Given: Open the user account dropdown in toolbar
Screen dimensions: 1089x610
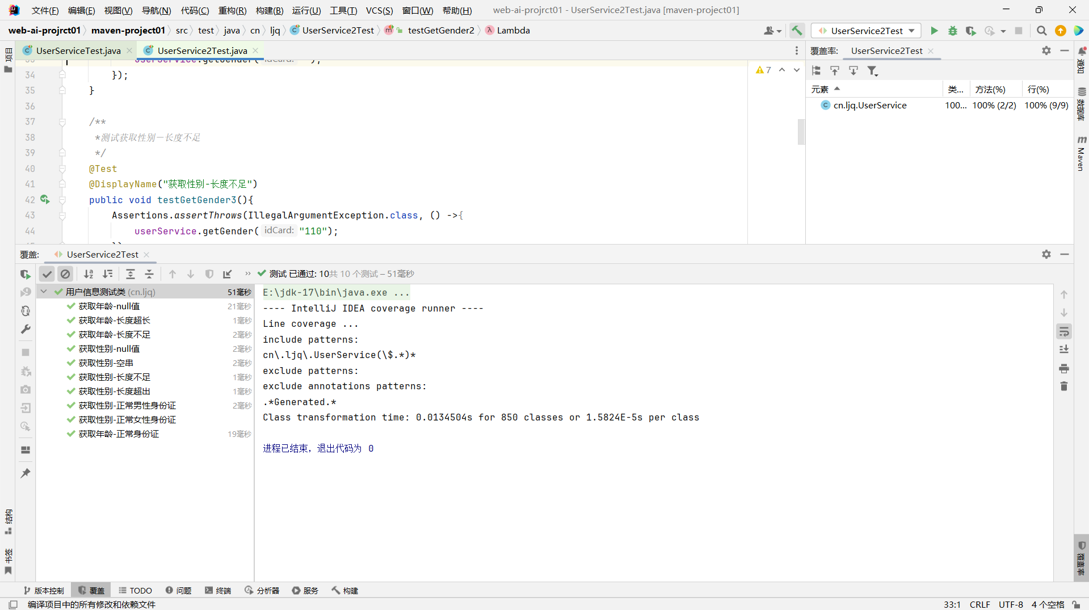Looking at the screenshot, I should tap(772, 31).
